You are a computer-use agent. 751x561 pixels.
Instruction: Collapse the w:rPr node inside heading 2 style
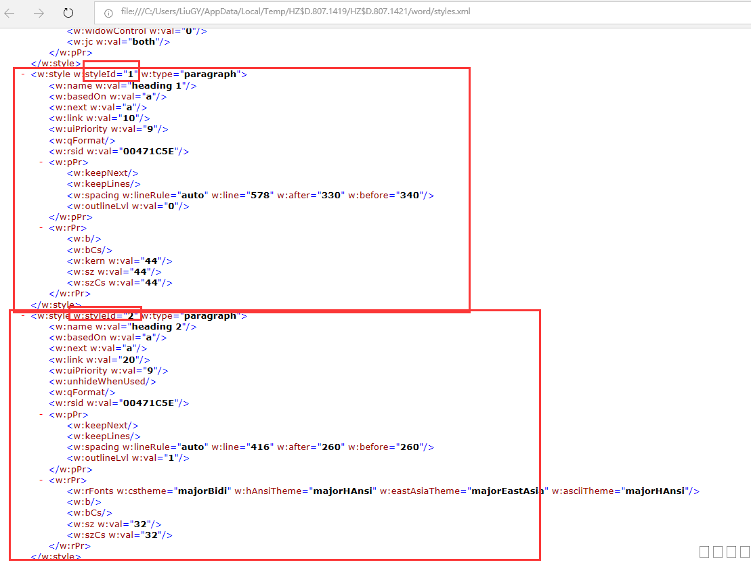(x=41, y=480)
